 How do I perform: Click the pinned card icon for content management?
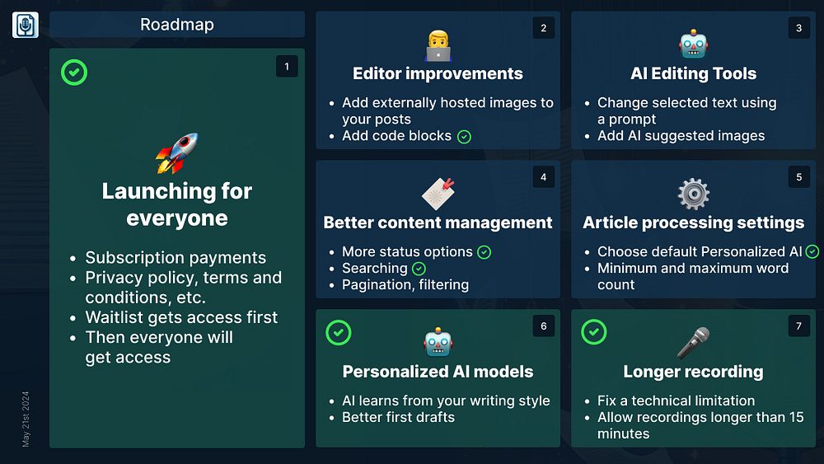tap(438, 194)
